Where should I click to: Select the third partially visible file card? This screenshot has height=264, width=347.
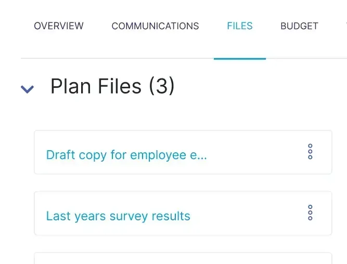point(183,258)
